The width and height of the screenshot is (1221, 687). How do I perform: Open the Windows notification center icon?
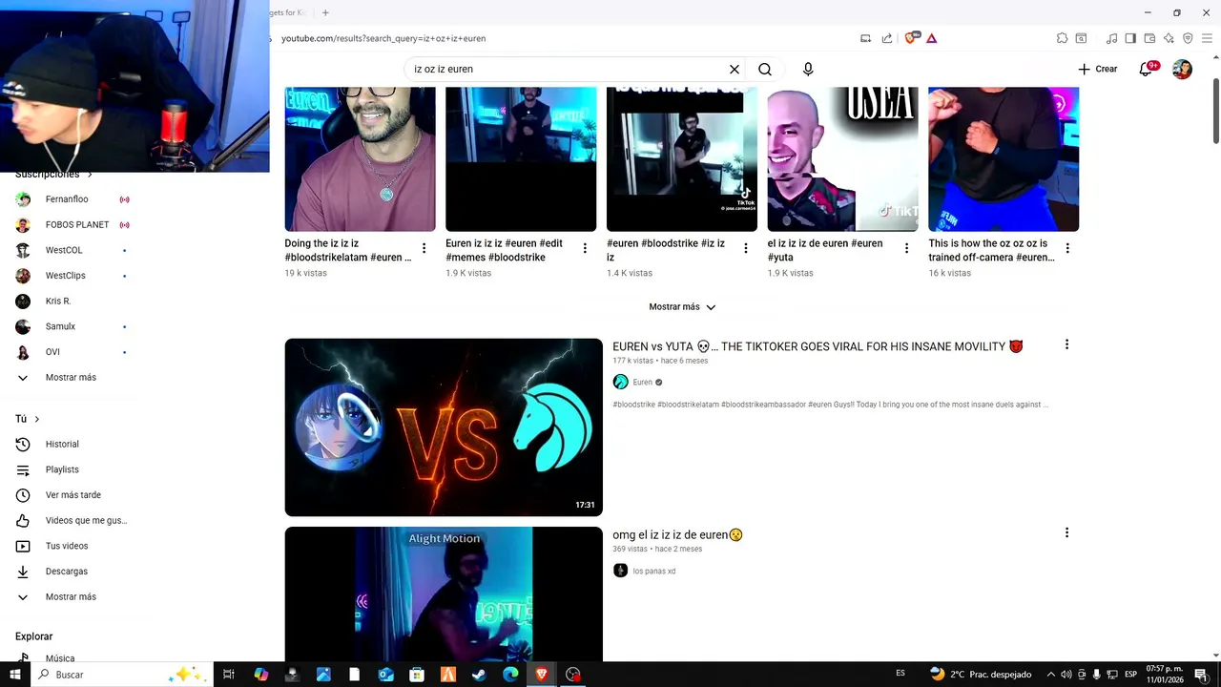coord(1201,675)
